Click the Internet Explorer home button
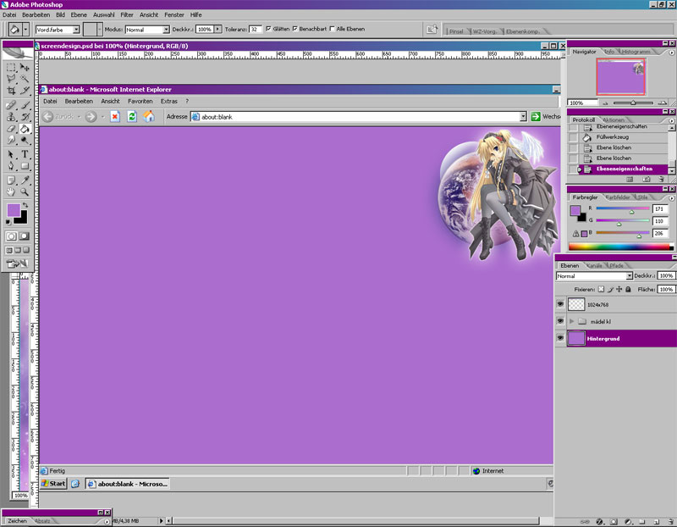 tap(149, 116)
